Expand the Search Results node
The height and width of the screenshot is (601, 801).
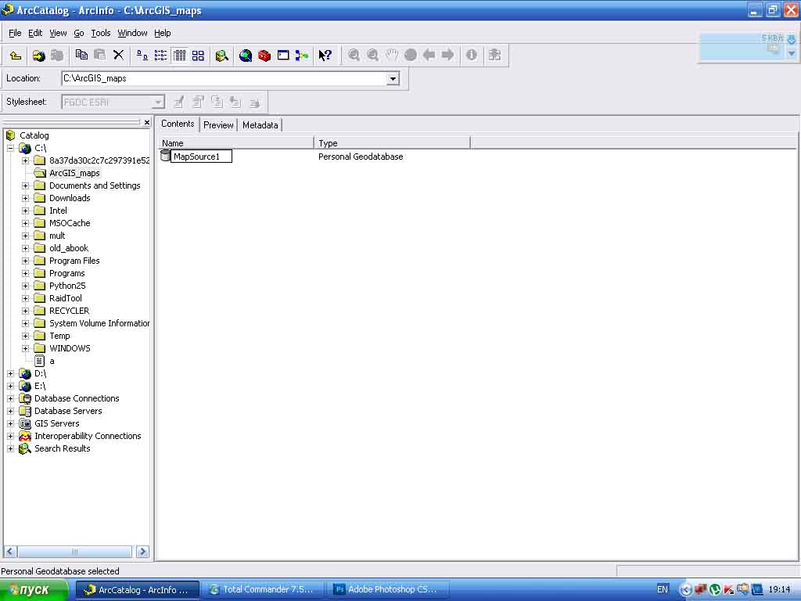[x=10, y=448]
